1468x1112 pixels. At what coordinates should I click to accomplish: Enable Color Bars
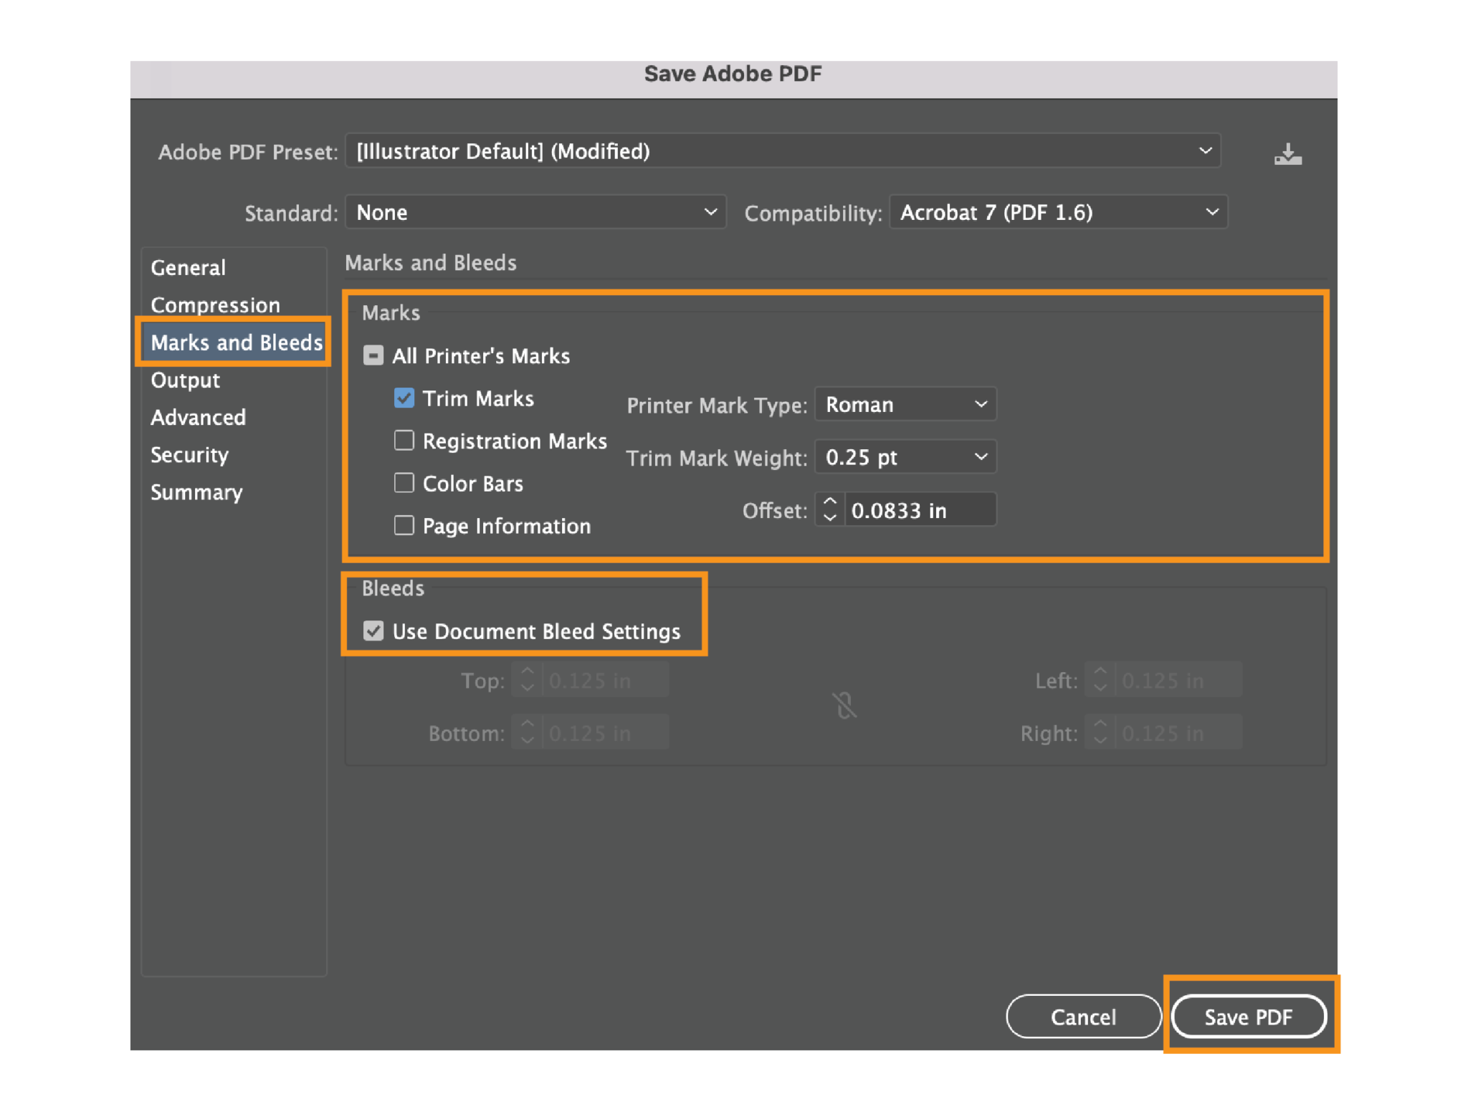404,483
